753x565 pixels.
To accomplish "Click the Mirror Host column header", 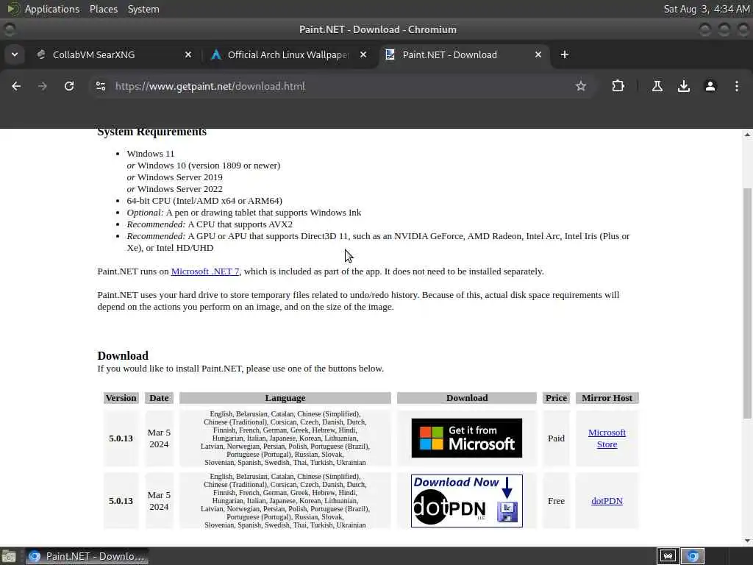I will [607, 398].
